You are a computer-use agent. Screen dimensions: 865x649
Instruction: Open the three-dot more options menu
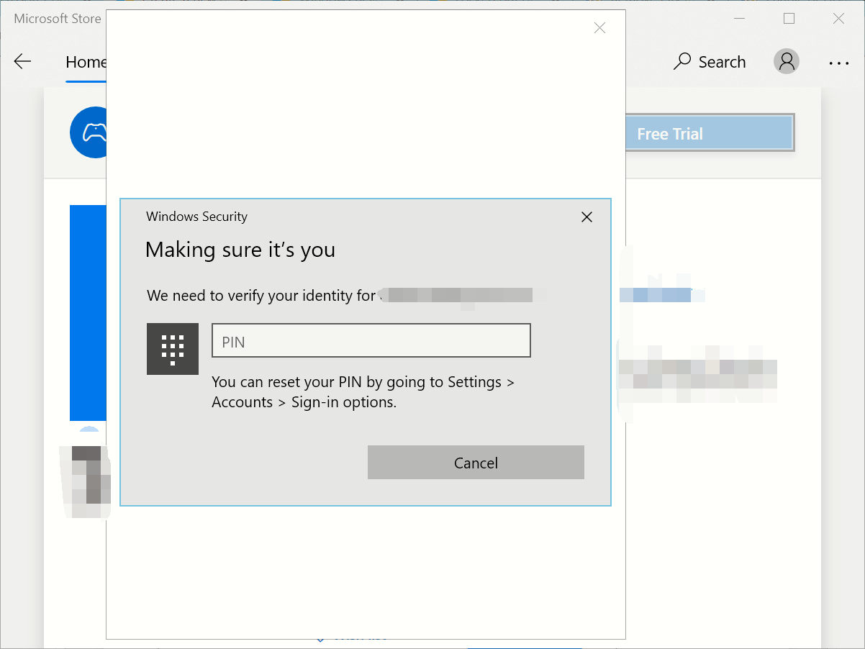point(838,63)
